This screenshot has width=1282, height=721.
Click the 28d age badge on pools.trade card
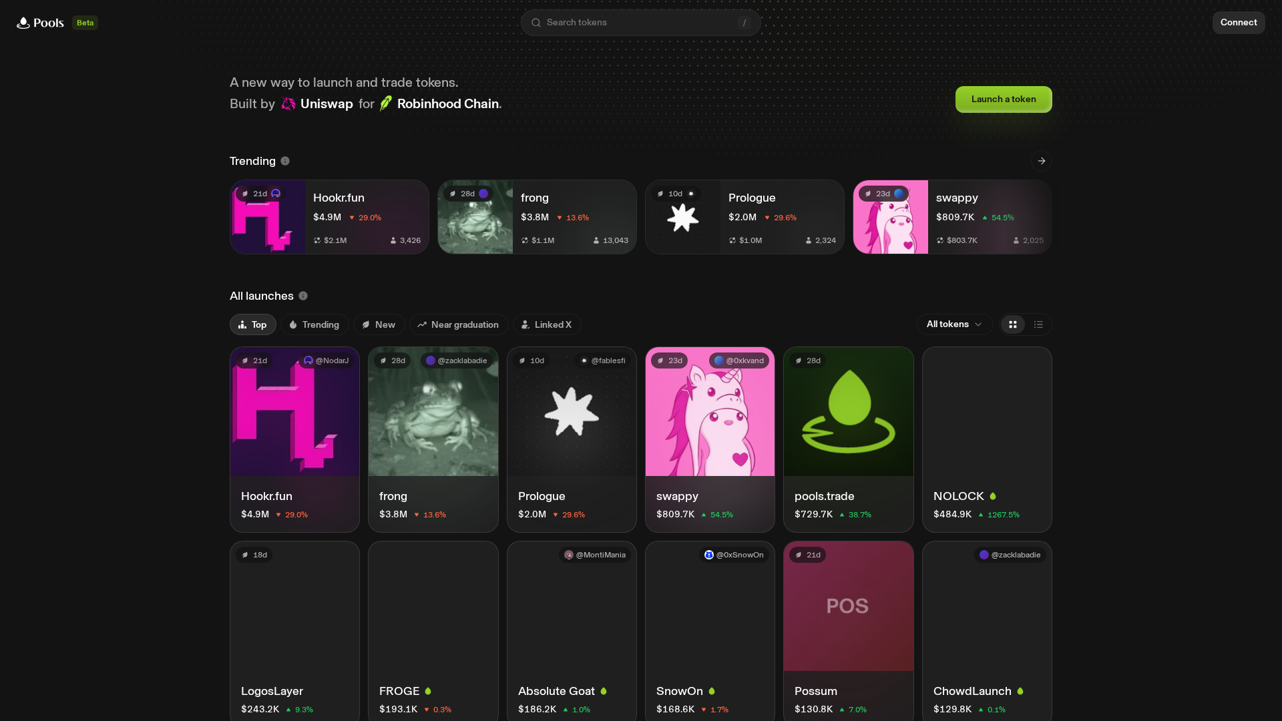[x=808, y=360]
